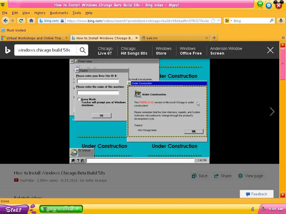Open the Chicago Live 67 suggestion

(105, 51)
